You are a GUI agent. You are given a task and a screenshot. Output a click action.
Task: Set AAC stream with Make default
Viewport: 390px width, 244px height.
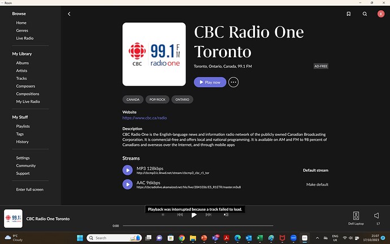pos(317,185)
